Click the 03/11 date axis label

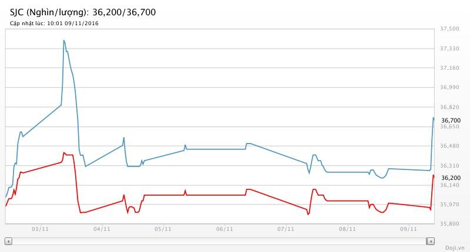pyautogui.click(x=41, y=230)
